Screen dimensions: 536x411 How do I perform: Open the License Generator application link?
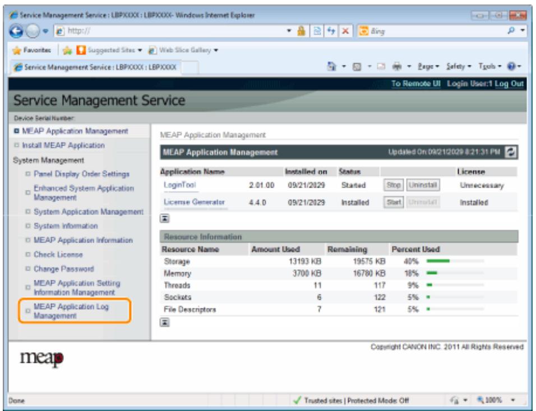194,202
